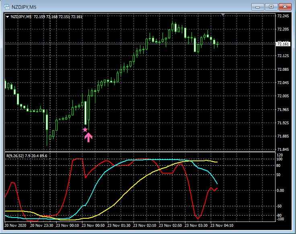Click the 100 level on indicator scale
Viewport: 296px width, 234px height.
coord(280,159)
